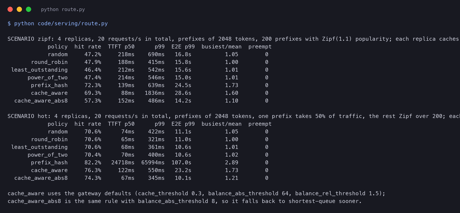The height and width of the screenshot is (213, 460).
Task: Click the 'cache_aware_abs8 is the same rule' line
Action: click(x=184, y=201)
